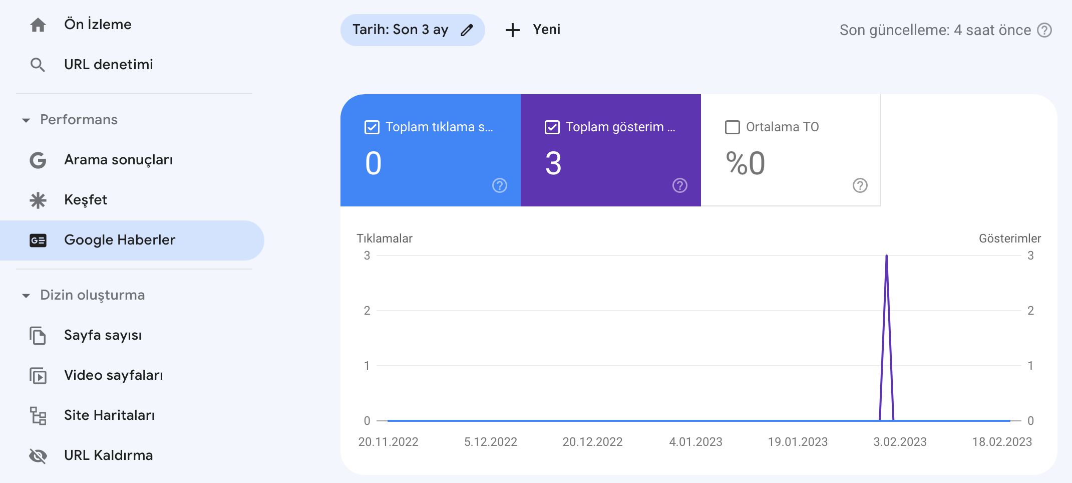
Task: Enable the Ortalama TO checkbox
Action: 733,127
